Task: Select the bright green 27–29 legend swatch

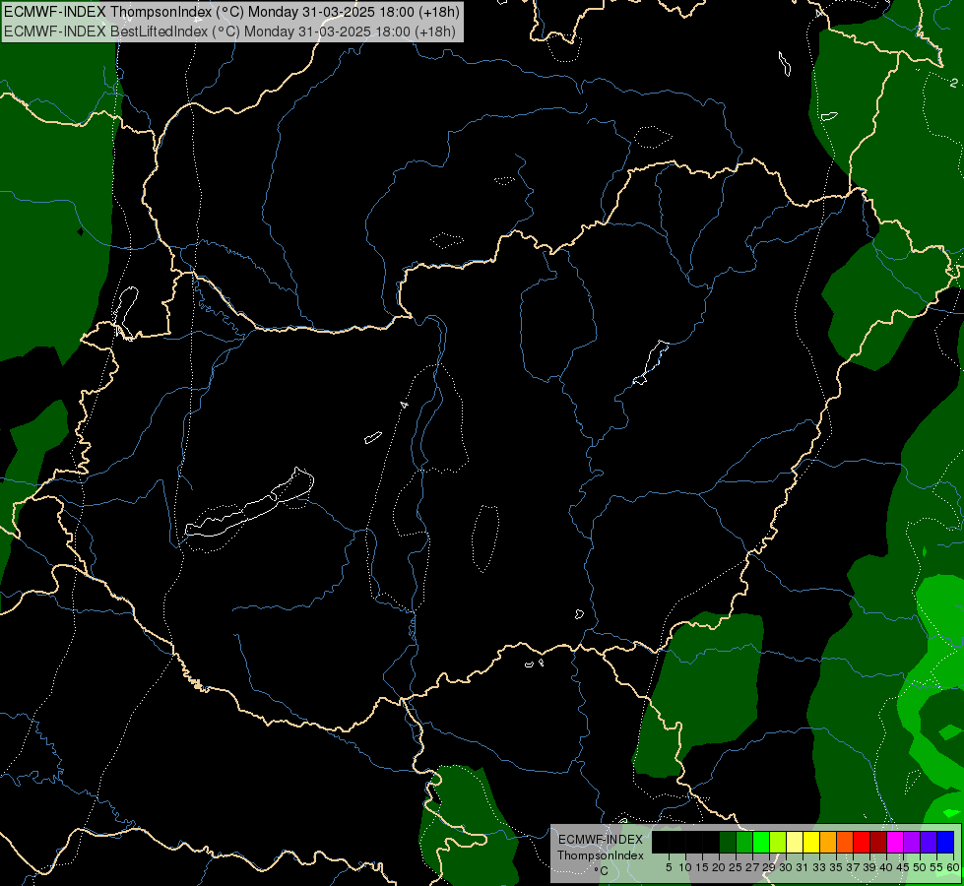Action: [x=761, y=842]
